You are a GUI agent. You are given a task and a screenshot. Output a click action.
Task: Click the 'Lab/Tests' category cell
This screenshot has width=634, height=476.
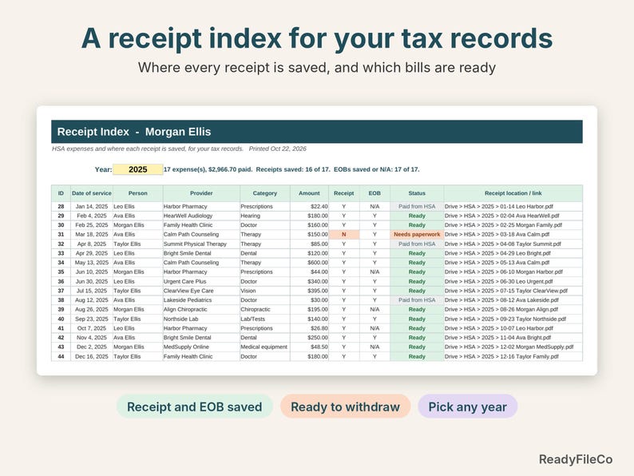point(265,319)
